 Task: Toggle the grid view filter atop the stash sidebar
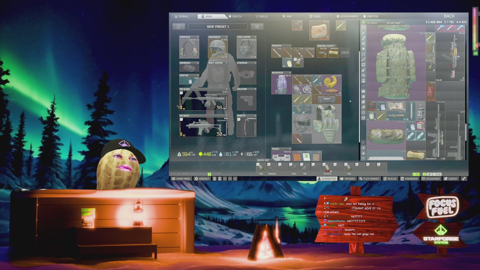[x=364, y=28]
